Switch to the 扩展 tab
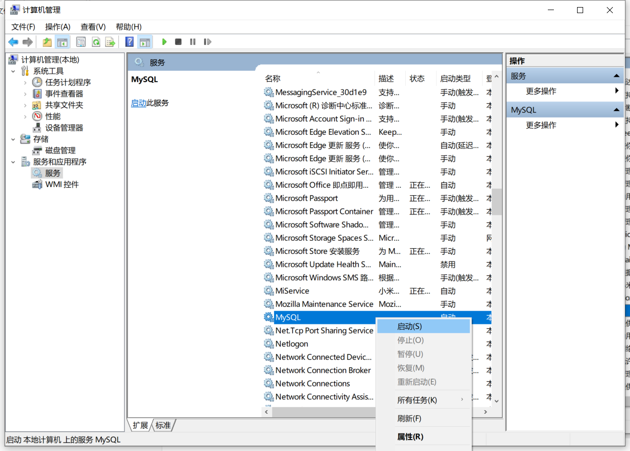Viewport: 630px width, 451px height. [x=140, y=425]
